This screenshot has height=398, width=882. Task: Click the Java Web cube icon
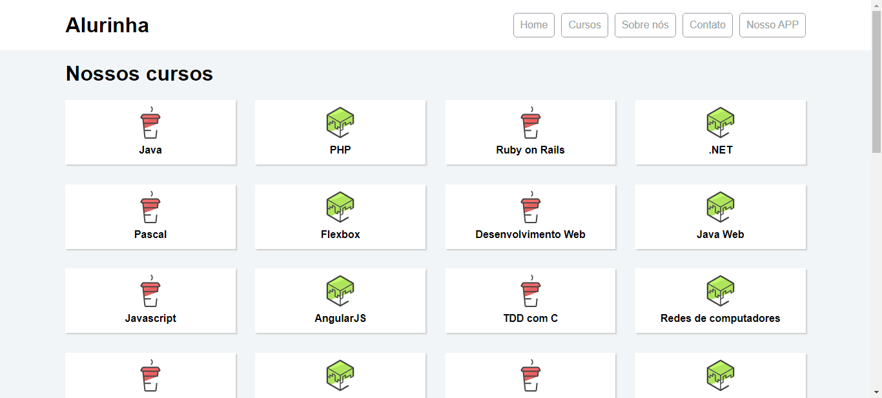point(721,207)
